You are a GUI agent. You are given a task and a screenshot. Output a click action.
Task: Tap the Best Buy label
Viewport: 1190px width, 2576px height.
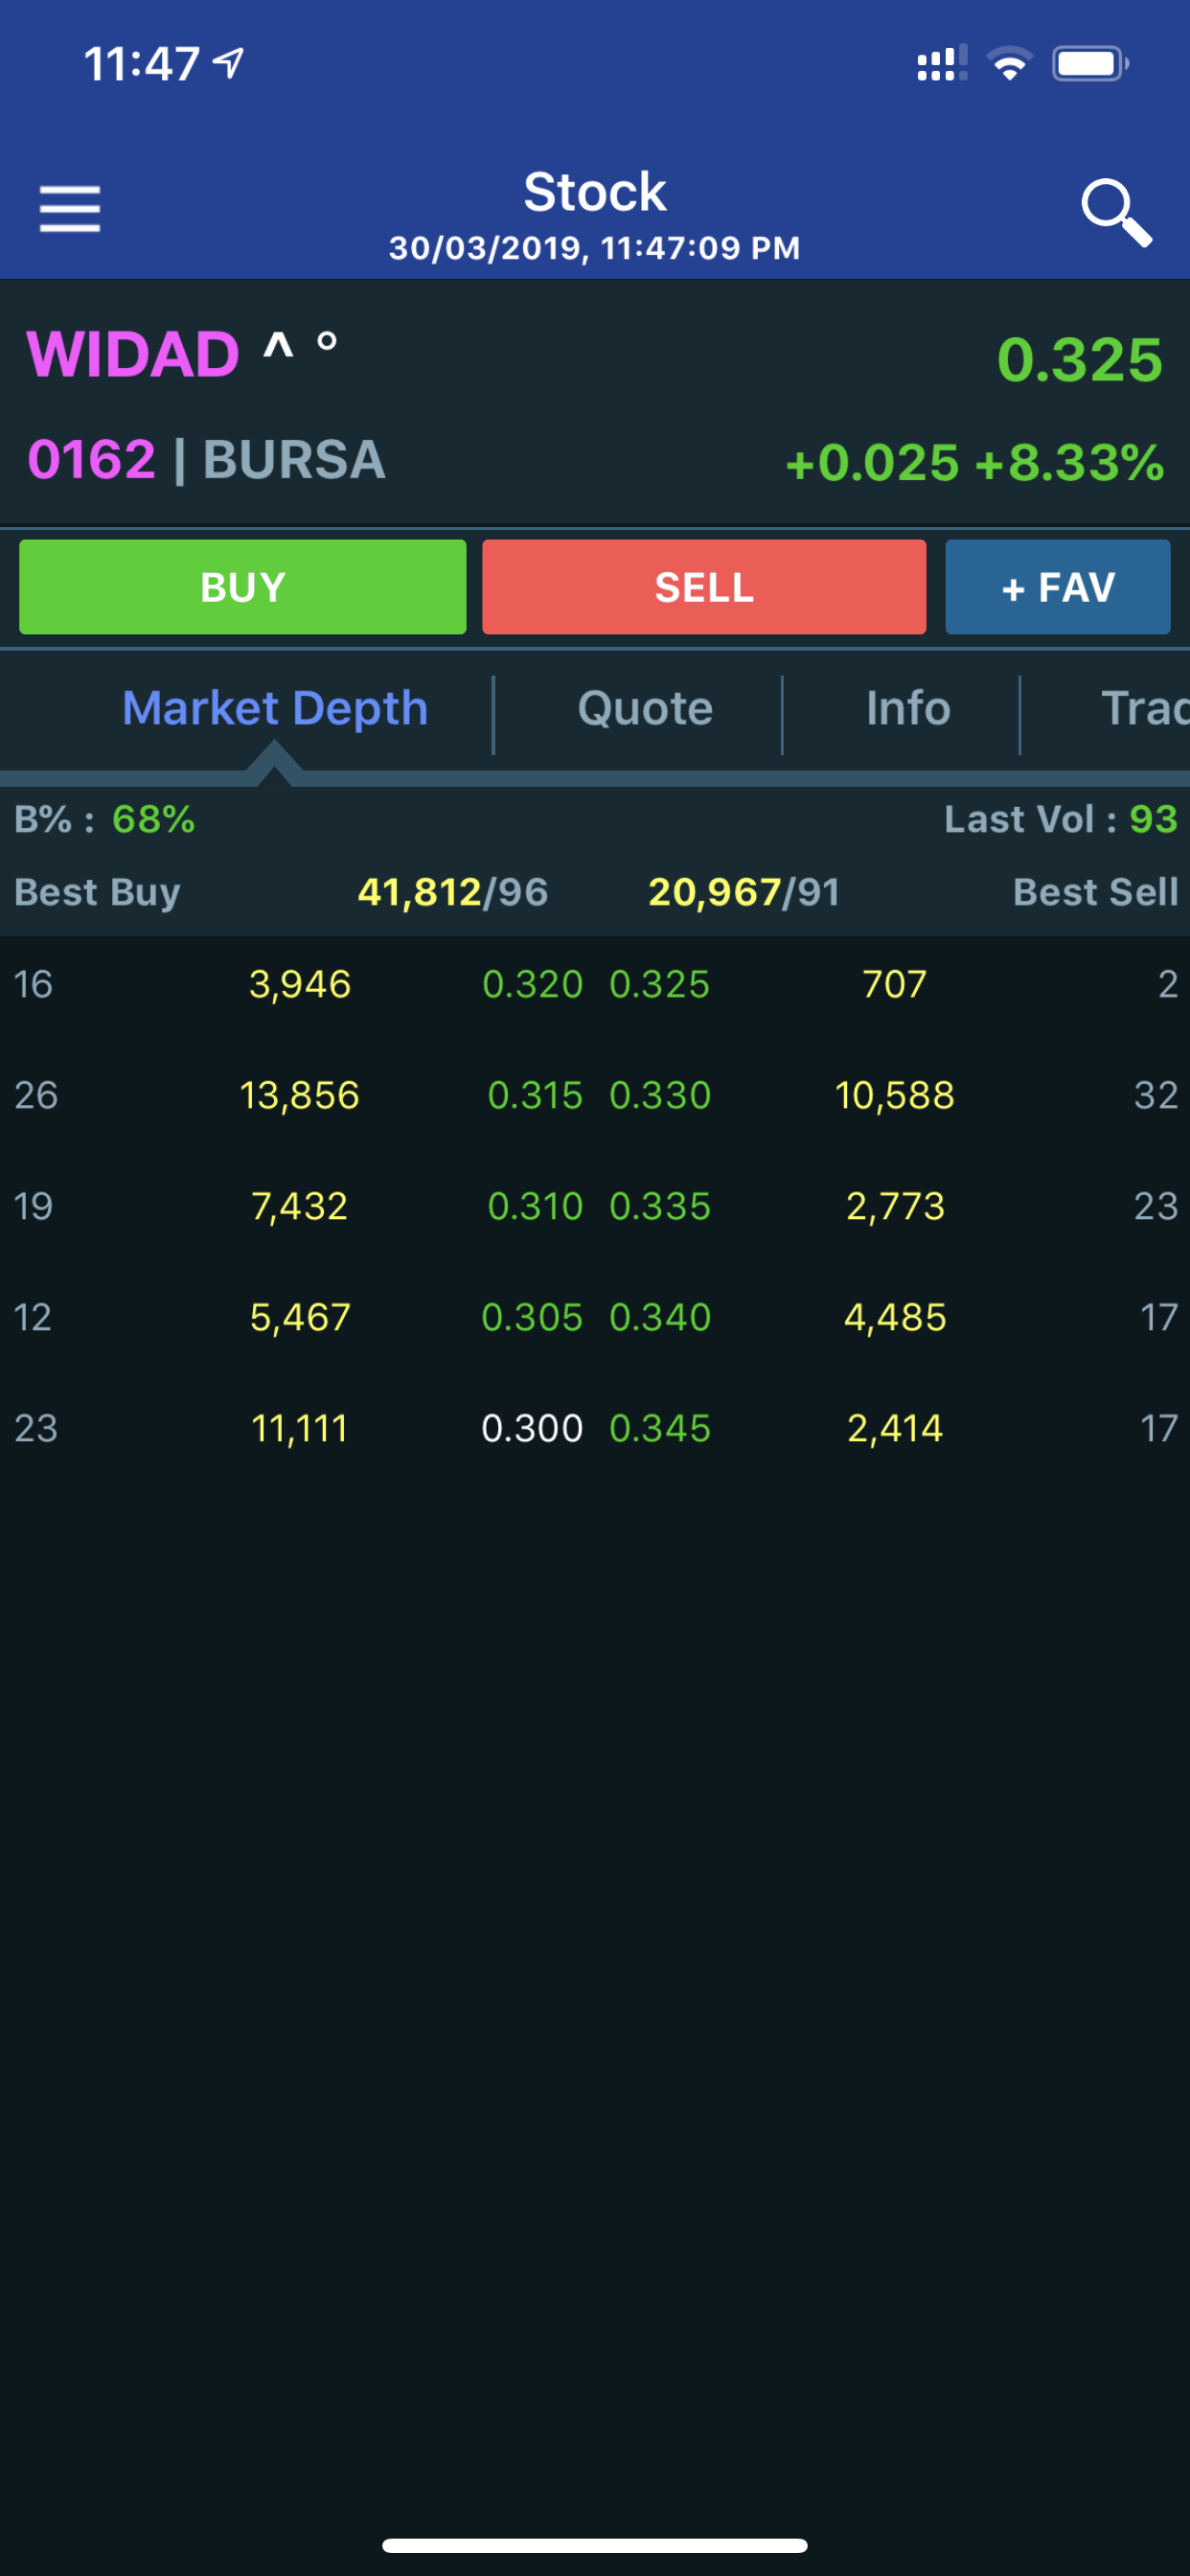point(97,892)
